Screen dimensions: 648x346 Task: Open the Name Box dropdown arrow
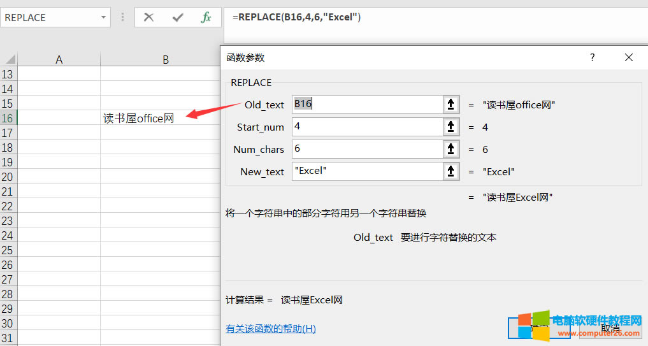[104, 18]
